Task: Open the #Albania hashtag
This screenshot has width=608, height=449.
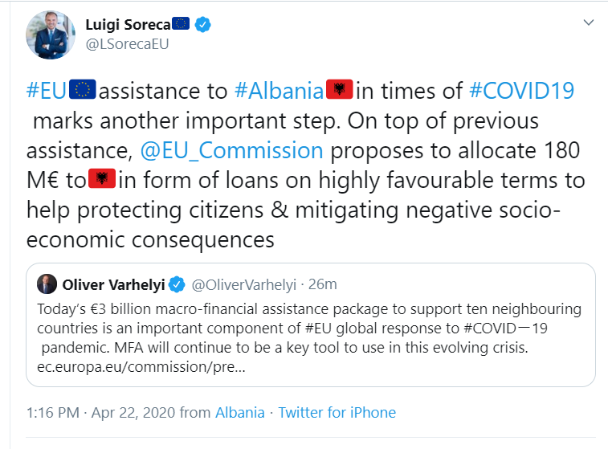Action: 279,91
